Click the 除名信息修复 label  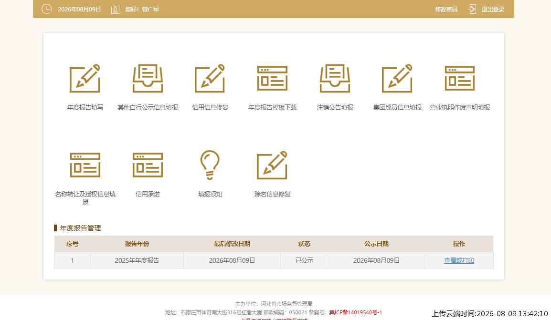[272, 194]
